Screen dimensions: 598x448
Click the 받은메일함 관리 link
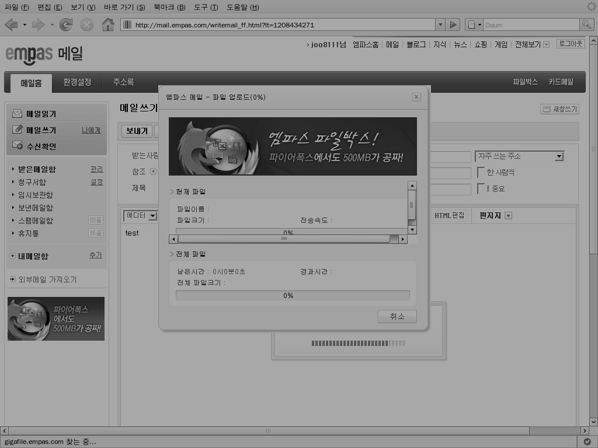click(97, 169)
